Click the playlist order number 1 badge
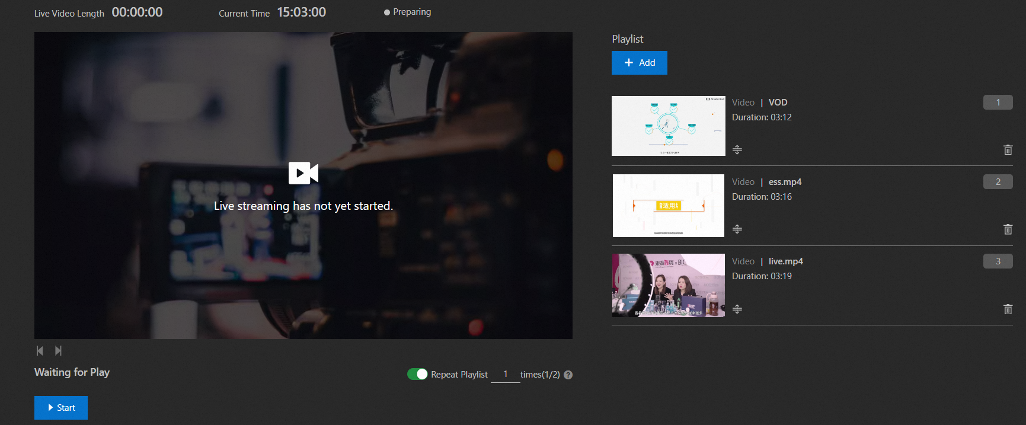 (x=998, y=102)
